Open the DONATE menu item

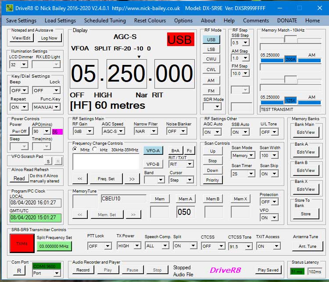pyautogui.click(x=287, y=21)
